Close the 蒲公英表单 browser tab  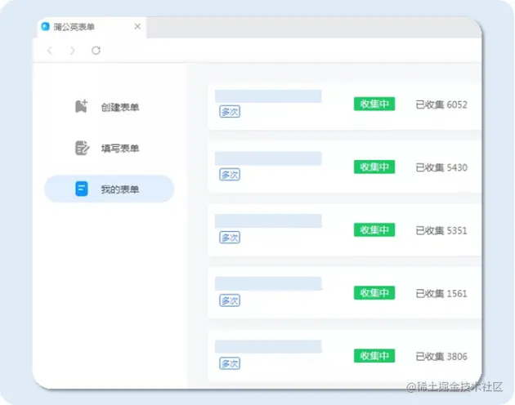pos(137,27)
